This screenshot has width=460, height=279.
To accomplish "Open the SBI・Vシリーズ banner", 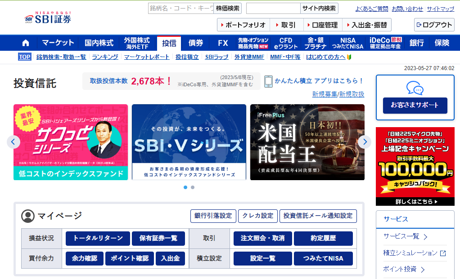I will tap(189, 142).
